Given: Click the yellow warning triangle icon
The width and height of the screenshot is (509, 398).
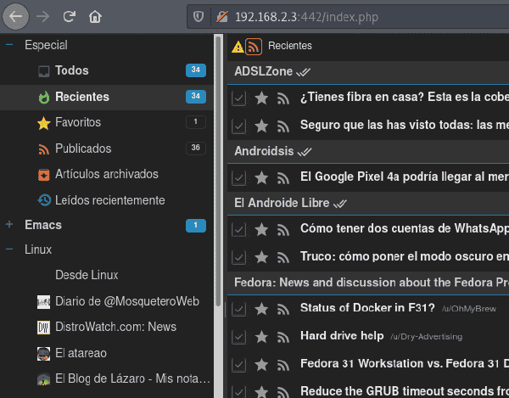Looking at the screenshot, I should (238, 47).
